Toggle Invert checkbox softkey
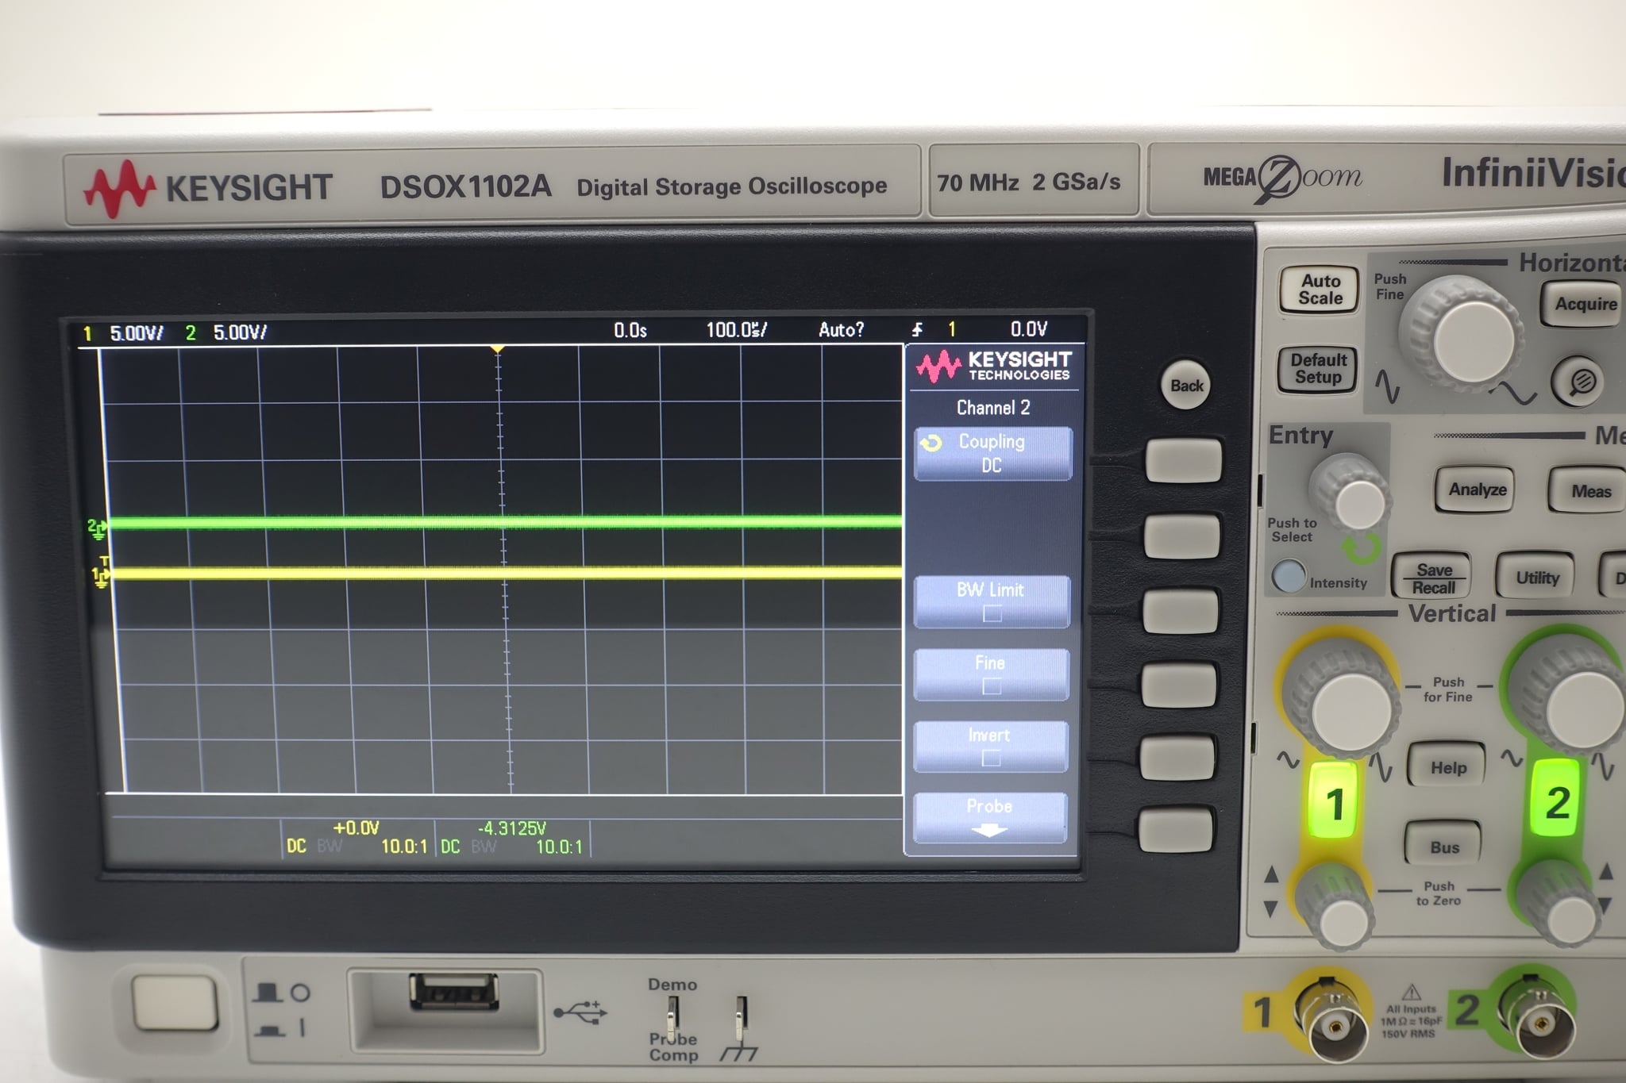 tap(990, 746)
